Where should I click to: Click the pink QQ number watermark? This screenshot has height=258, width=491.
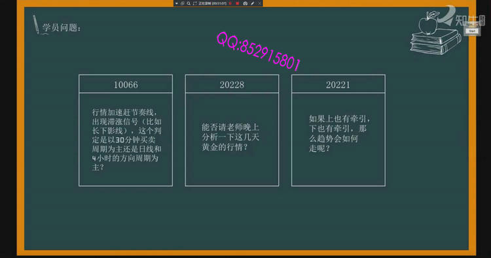(x=259, y=51)
